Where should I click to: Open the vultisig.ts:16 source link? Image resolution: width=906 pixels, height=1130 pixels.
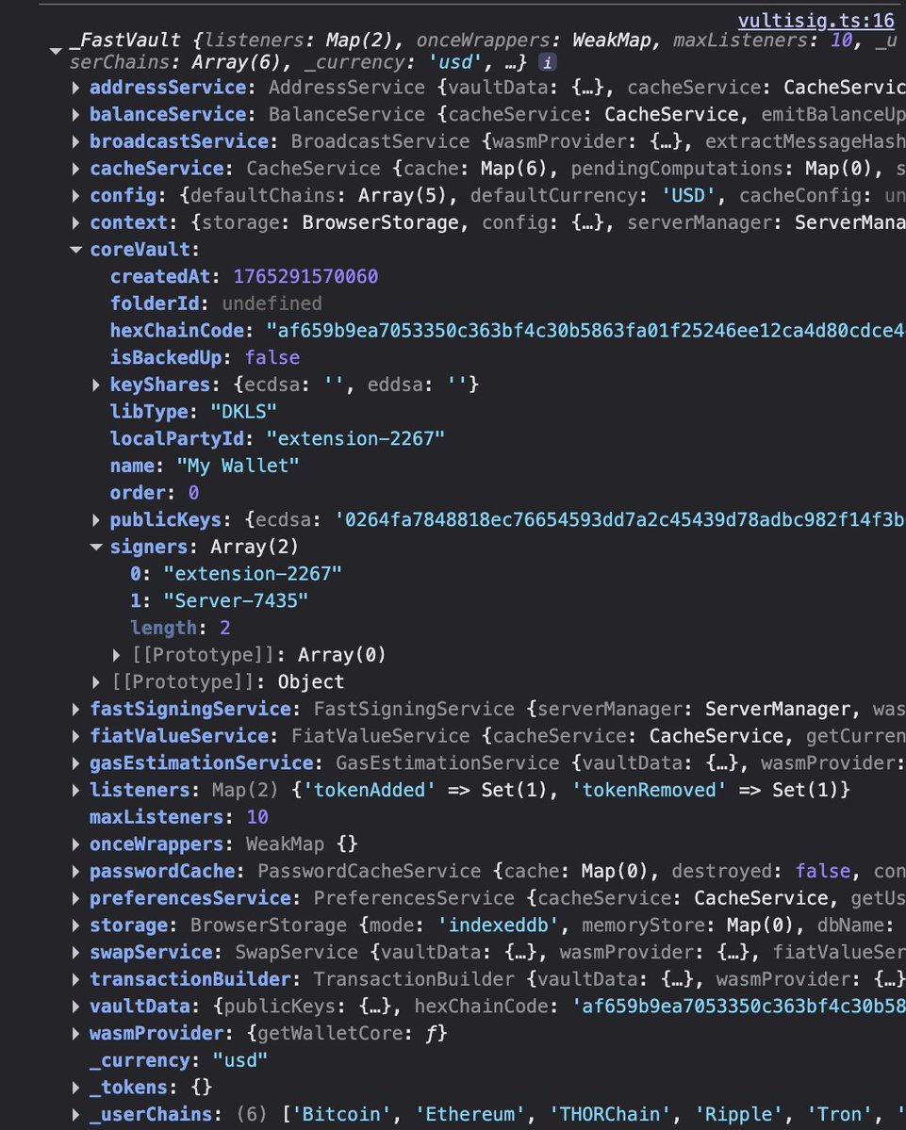pyautogui.click(x=815, y=20)
